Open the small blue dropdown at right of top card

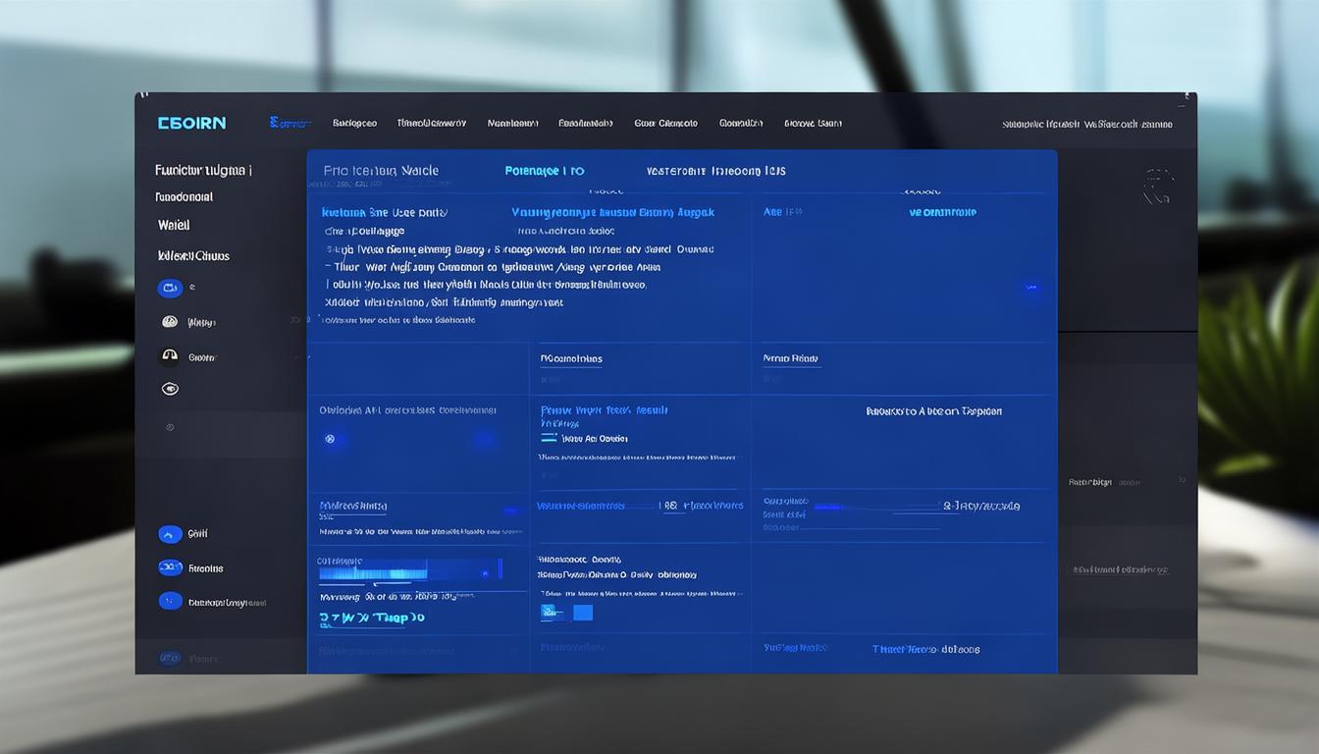click(x=1030, y=288)
